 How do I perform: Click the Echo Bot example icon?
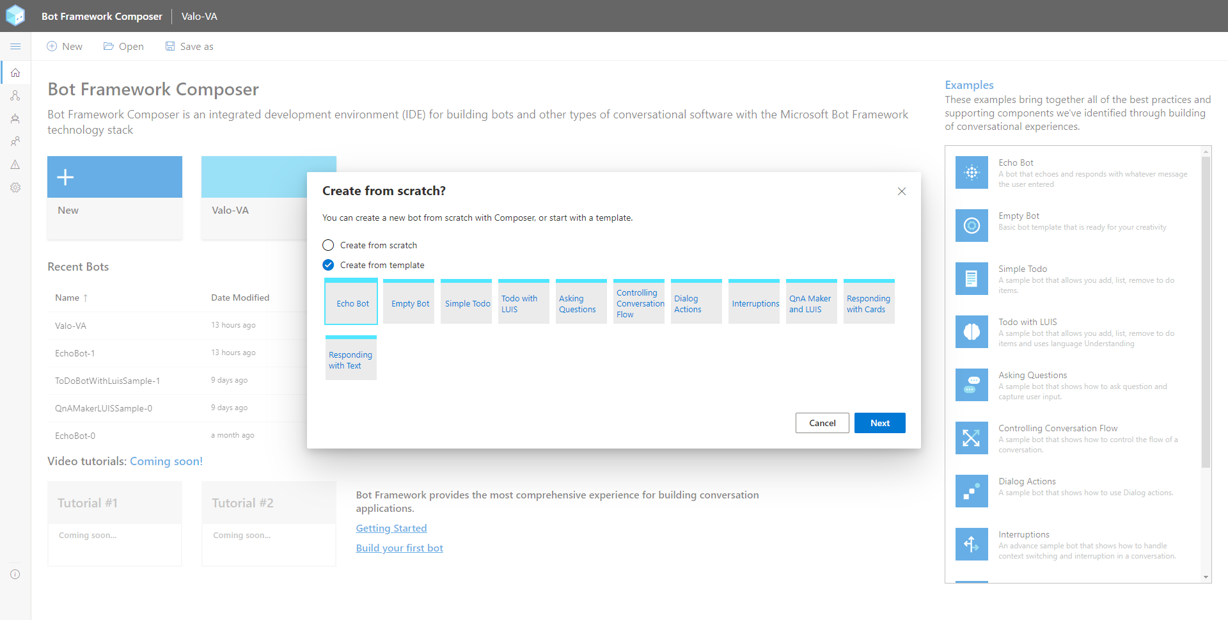click(972, 172)
